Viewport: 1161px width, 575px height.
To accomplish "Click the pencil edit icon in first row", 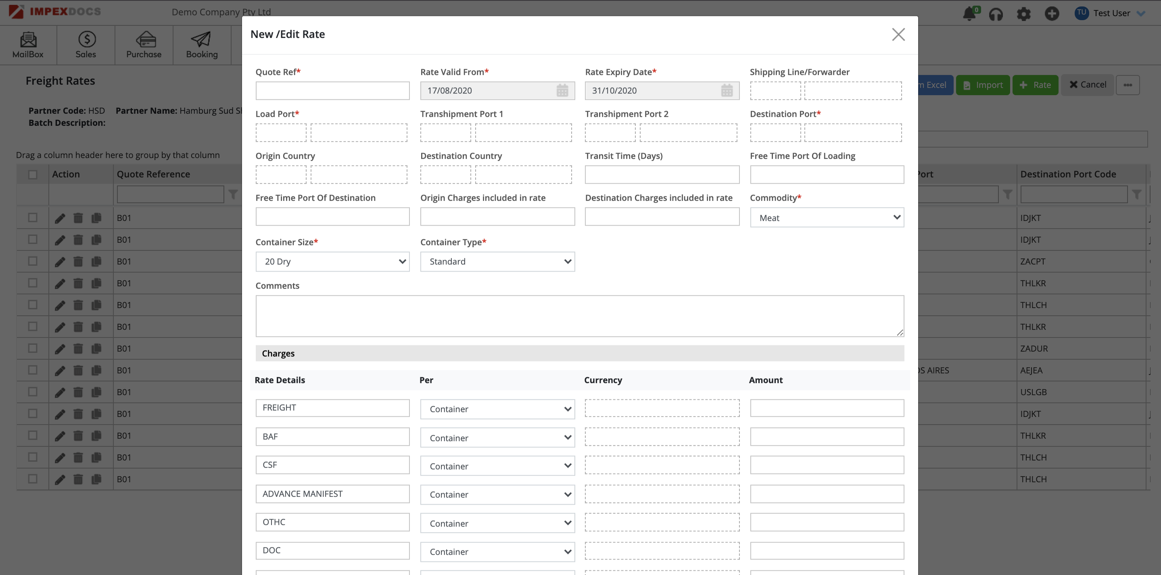I will tap(60, 218).
